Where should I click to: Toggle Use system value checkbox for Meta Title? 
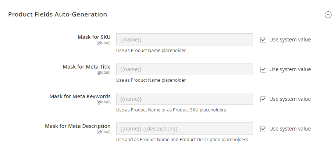click(263, 69)
